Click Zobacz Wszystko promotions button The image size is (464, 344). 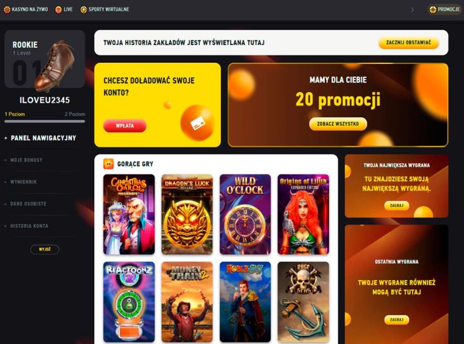pos(338,124)
